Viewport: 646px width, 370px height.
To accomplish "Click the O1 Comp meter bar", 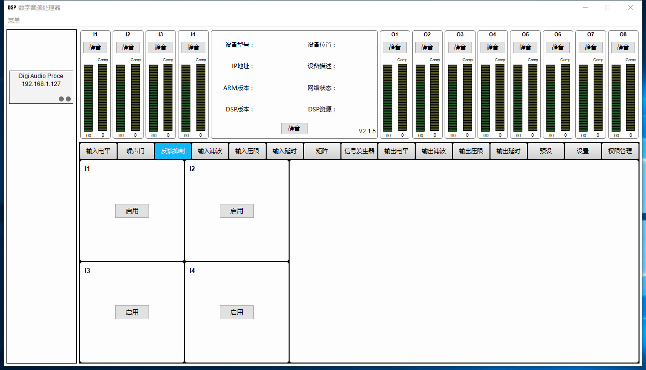I will coord(402,98).
